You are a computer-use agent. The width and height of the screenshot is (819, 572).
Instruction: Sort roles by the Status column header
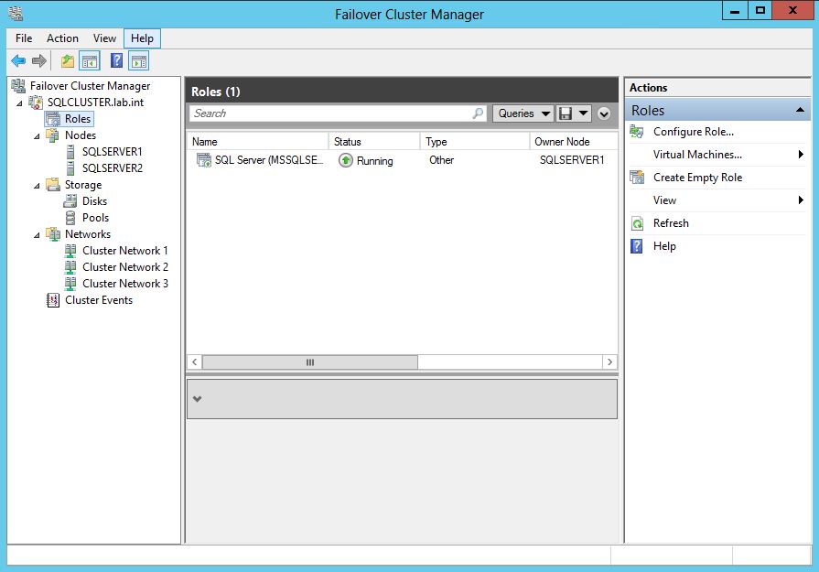coord(374,142)
